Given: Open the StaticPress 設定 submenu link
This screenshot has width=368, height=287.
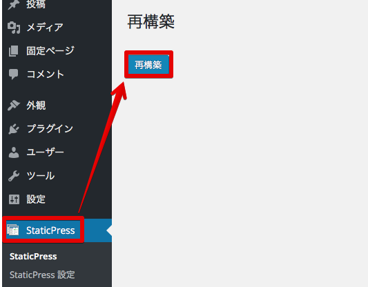Looking at the screenshot, I should [42, 275].
